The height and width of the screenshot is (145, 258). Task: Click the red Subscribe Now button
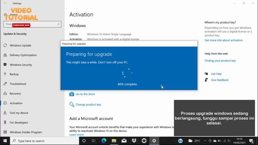click(x=21, y=25)
